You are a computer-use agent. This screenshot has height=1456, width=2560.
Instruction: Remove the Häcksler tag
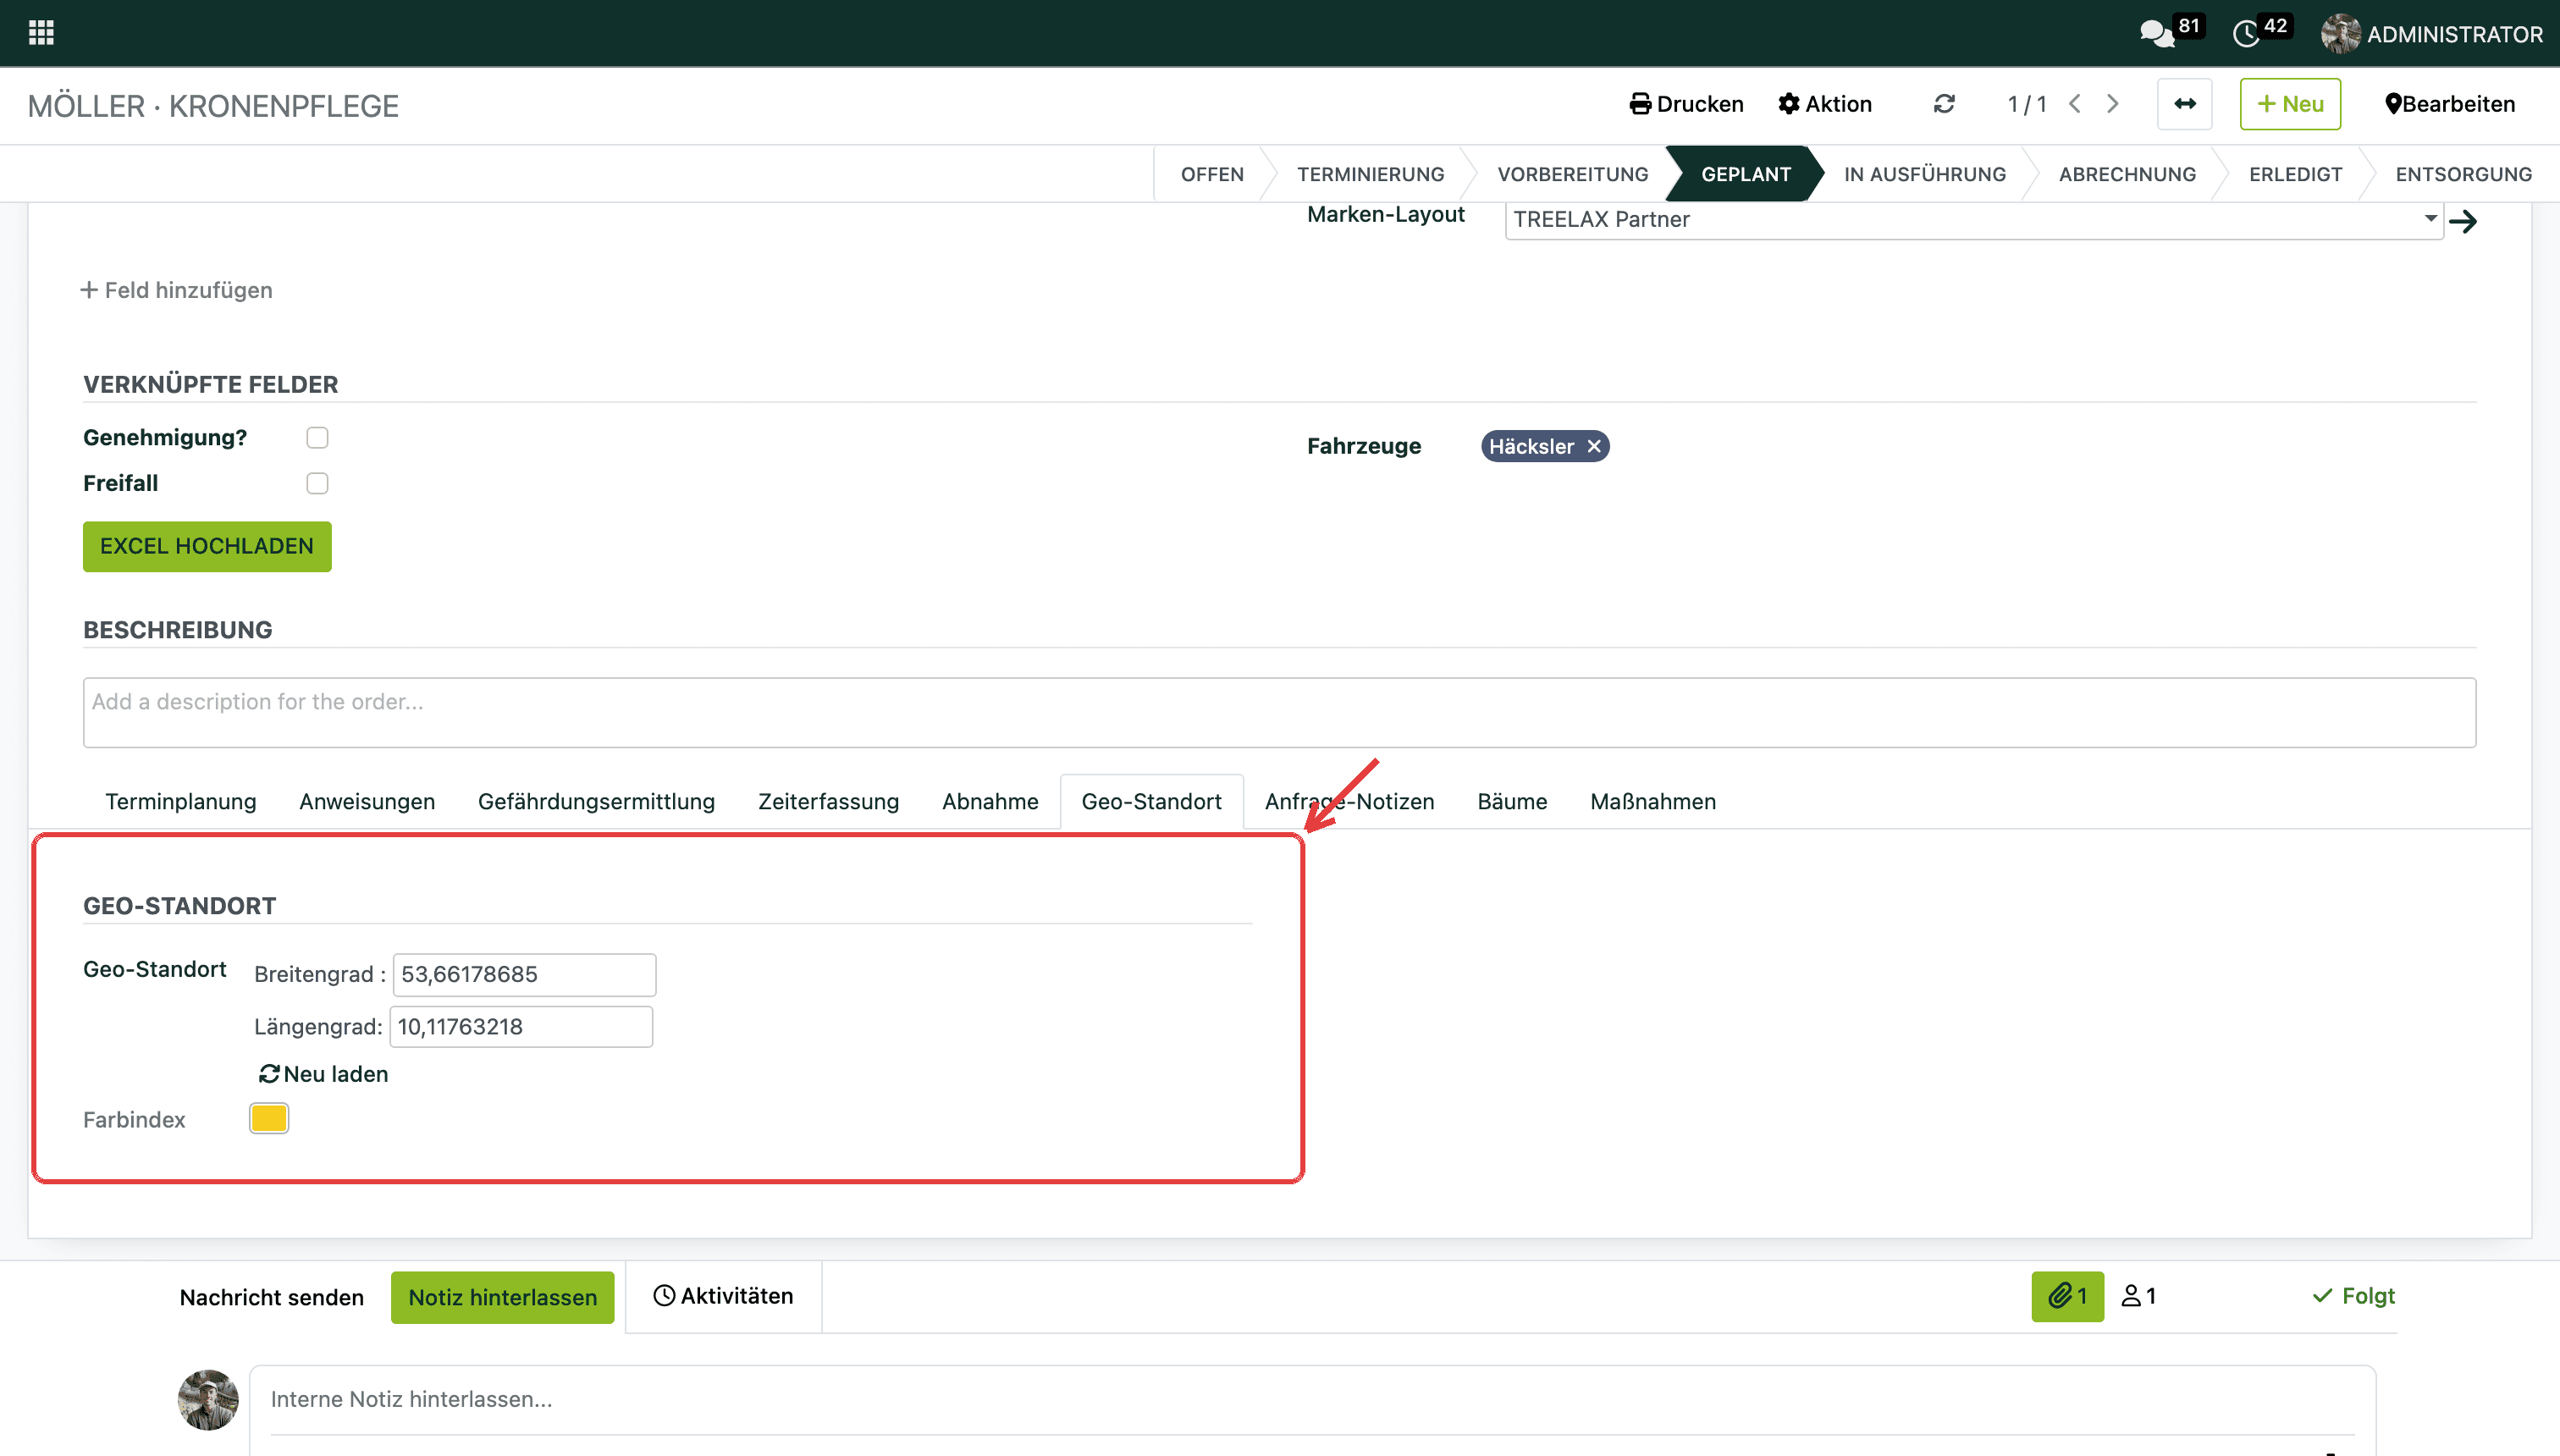coord(1594,446)
